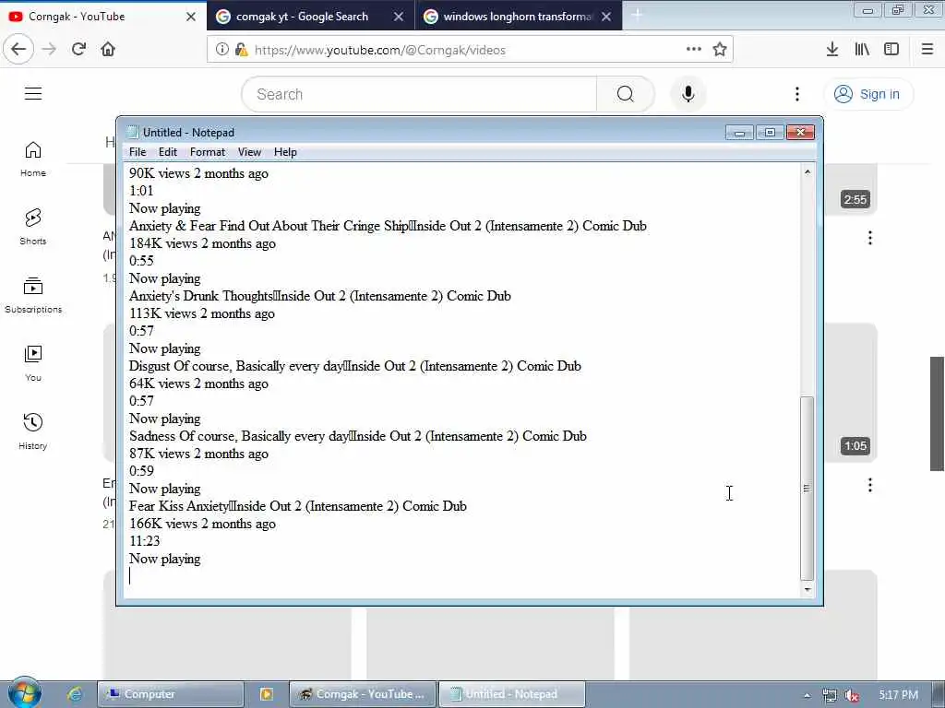Show site information icon in address bar
Image resolution: width=945 pixels, height=708 pixels.
pos(221,50)
